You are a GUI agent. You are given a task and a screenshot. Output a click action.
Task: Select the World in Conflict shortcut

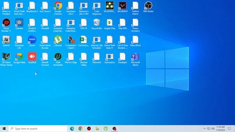tap(32, 25)
